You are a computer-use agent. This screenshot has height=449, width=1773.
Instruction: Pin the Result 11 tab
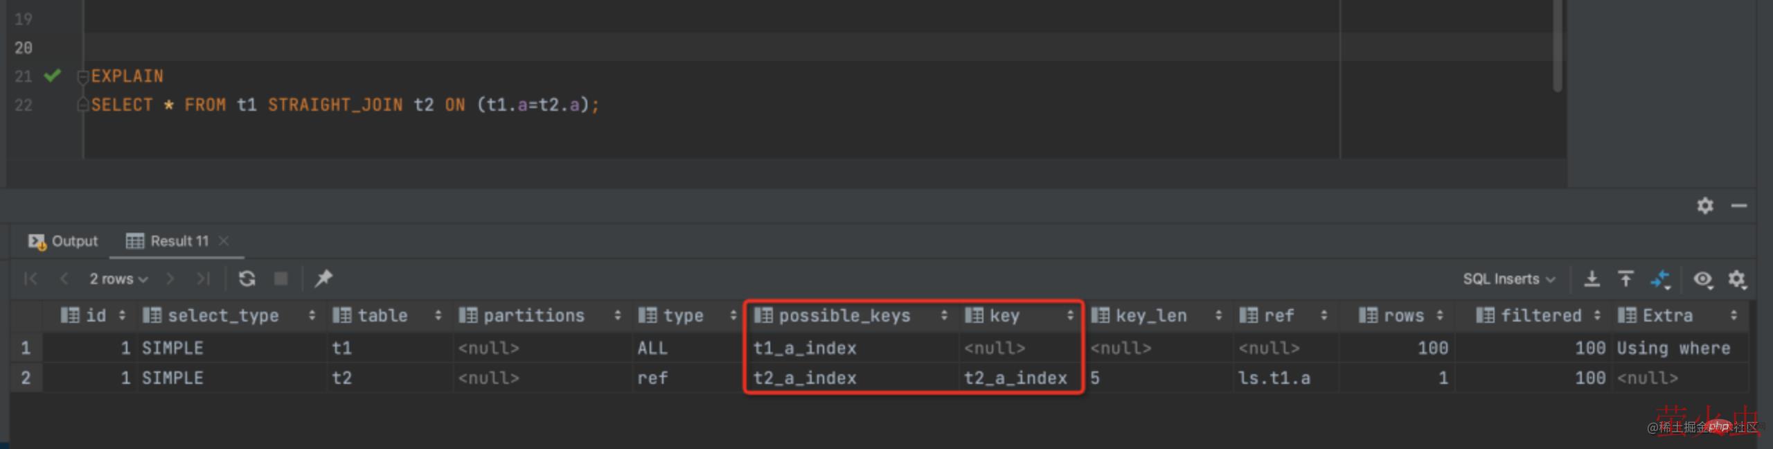click(x=323, y=279)
